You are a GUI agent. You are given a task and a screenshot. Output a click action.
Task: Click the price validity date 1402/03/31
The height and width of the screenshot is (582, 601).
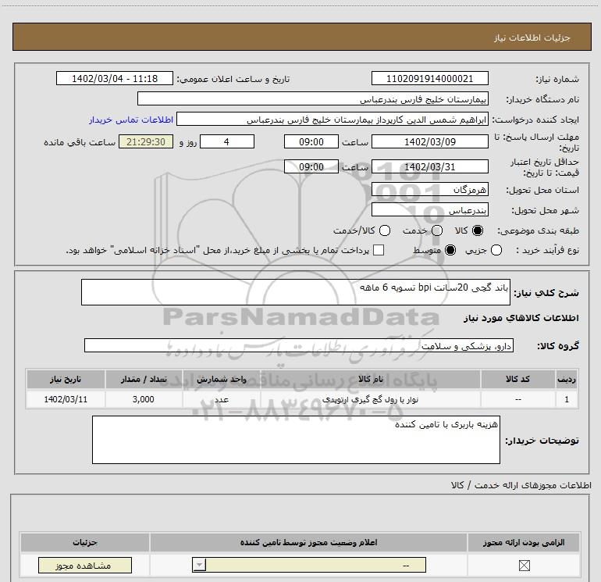tap(429, 166)
